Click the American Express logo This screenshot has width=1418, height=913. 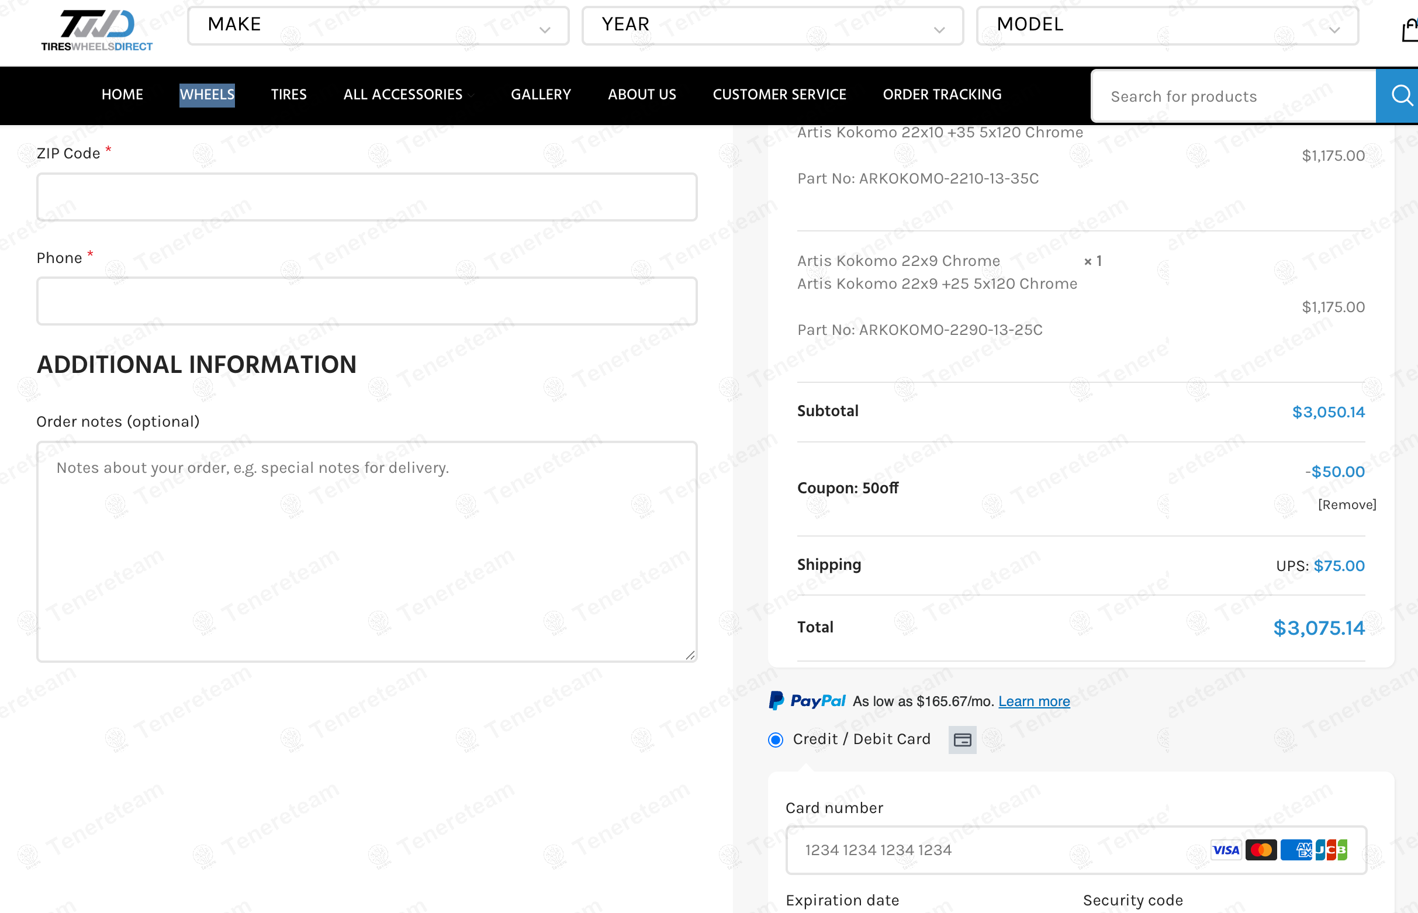1296,849
